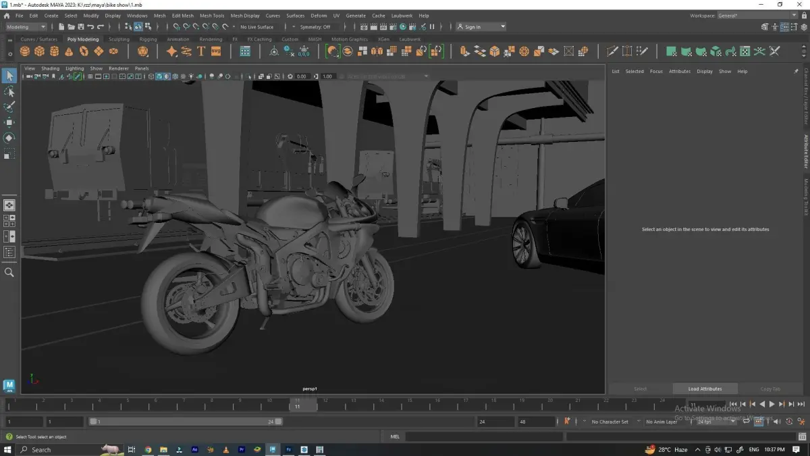This screenshot has width=810, height=456.
Task: Expand the Workspace General dropdown
Action: click(x=756, y=16)
